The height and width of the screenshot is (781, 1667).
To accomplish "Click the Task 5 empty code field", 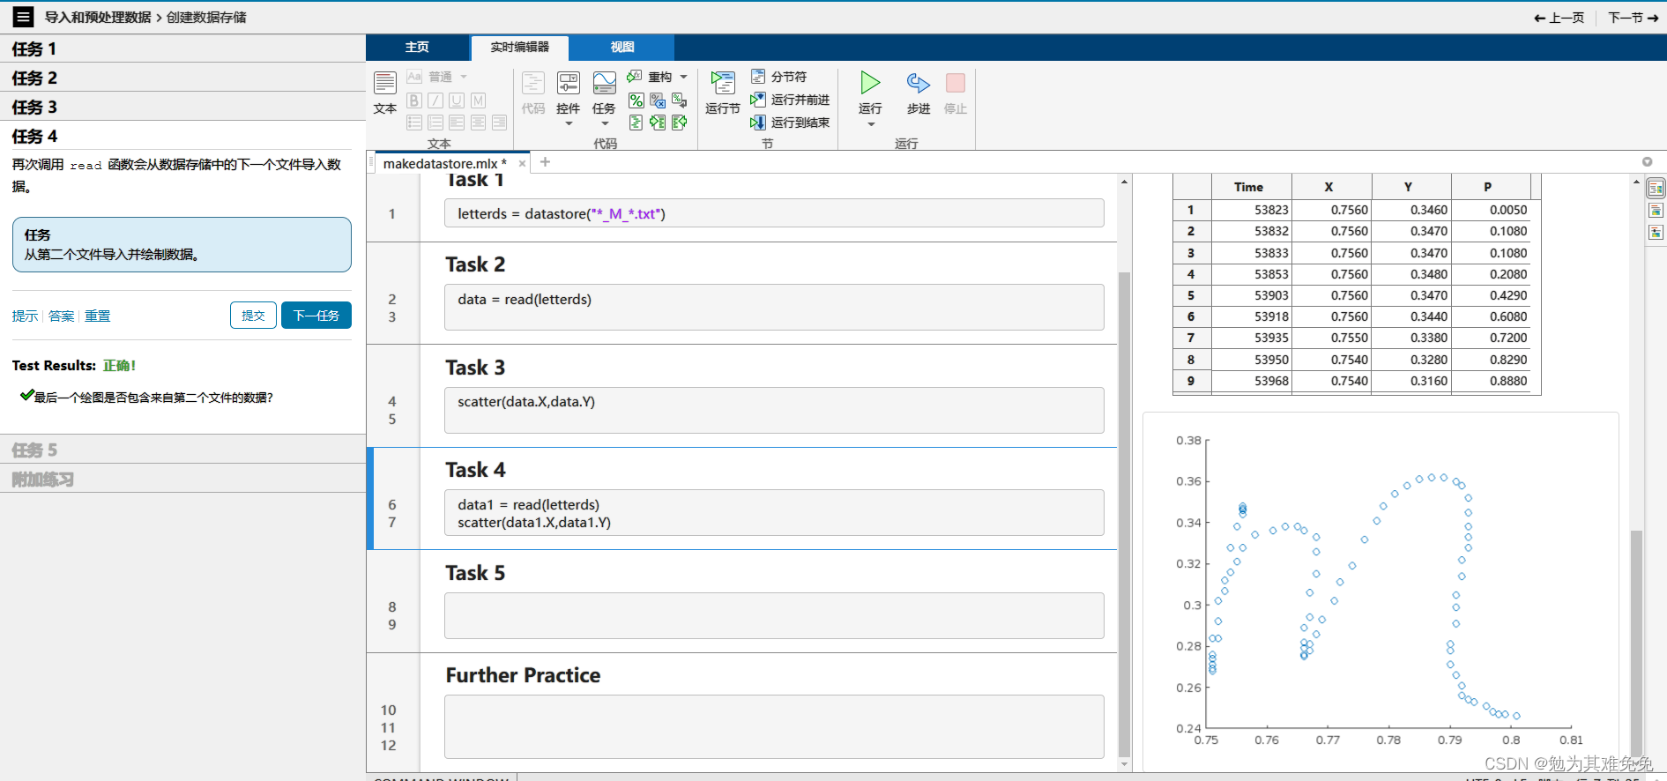I will coord(774,615).
